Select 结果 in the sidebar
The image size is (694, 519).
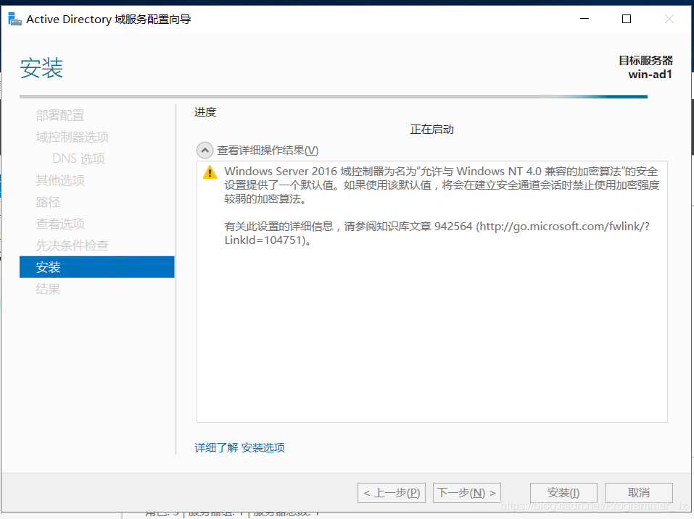(x=48, y=289)
